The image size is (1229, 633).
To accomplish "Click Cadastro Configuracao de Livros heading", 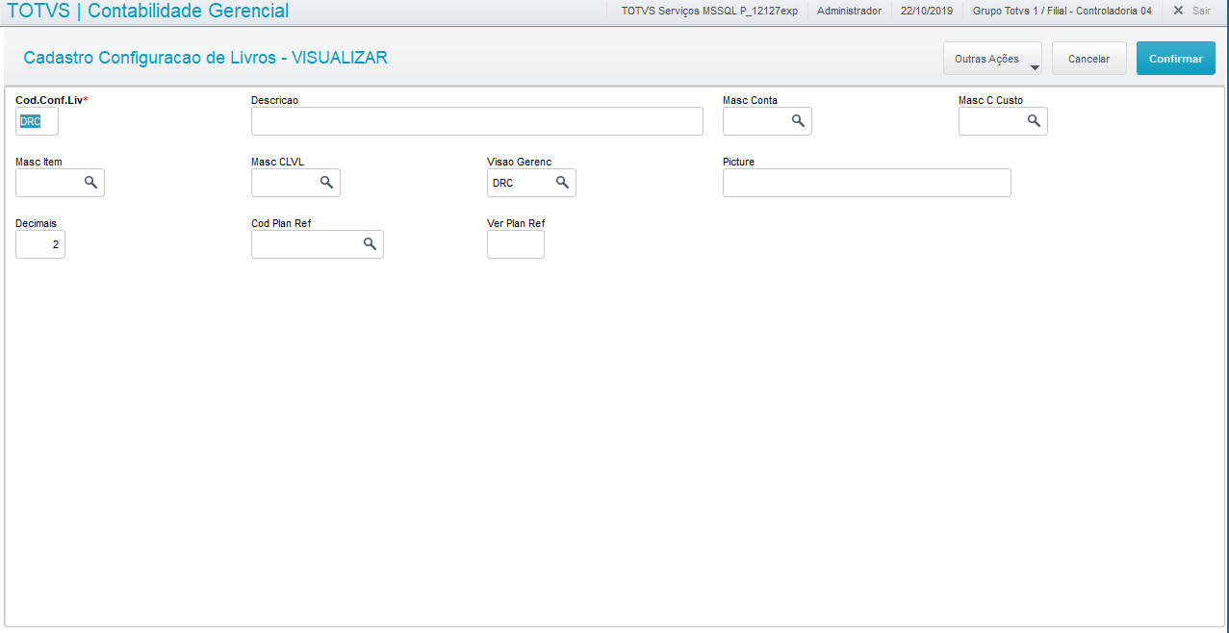I will click(x=205, y=58).
